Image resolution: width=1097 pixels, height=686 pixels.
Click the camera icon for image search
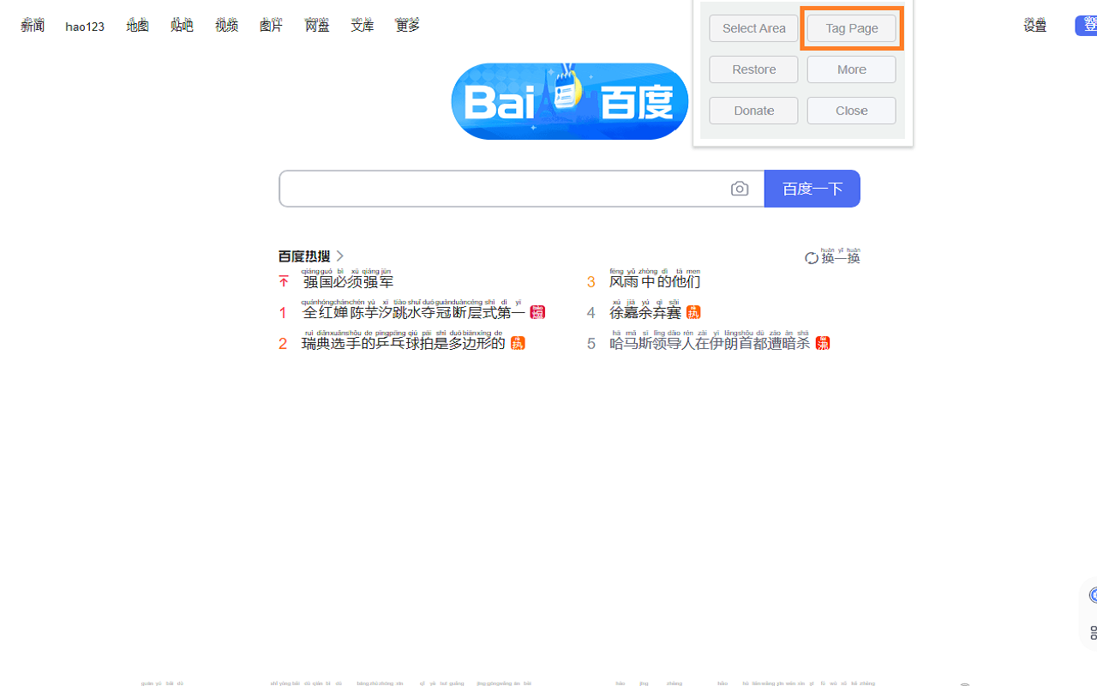tap(740, 189)
